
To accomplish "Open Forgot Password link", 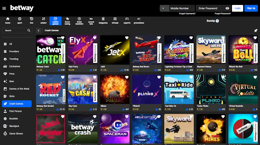I will coord(223,14).
